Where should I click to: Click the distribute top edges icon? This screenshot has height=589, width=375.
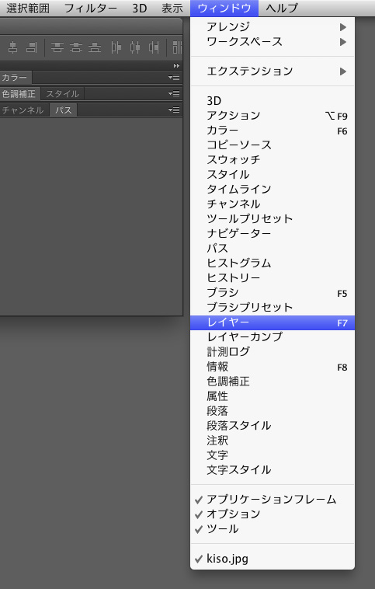coord(57,47)
